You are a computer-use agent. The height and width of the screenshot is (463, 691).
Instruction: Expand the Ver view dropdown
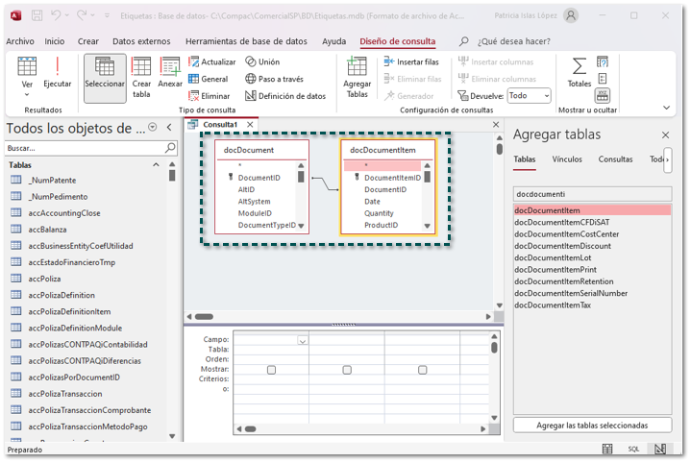coord(27,94)
